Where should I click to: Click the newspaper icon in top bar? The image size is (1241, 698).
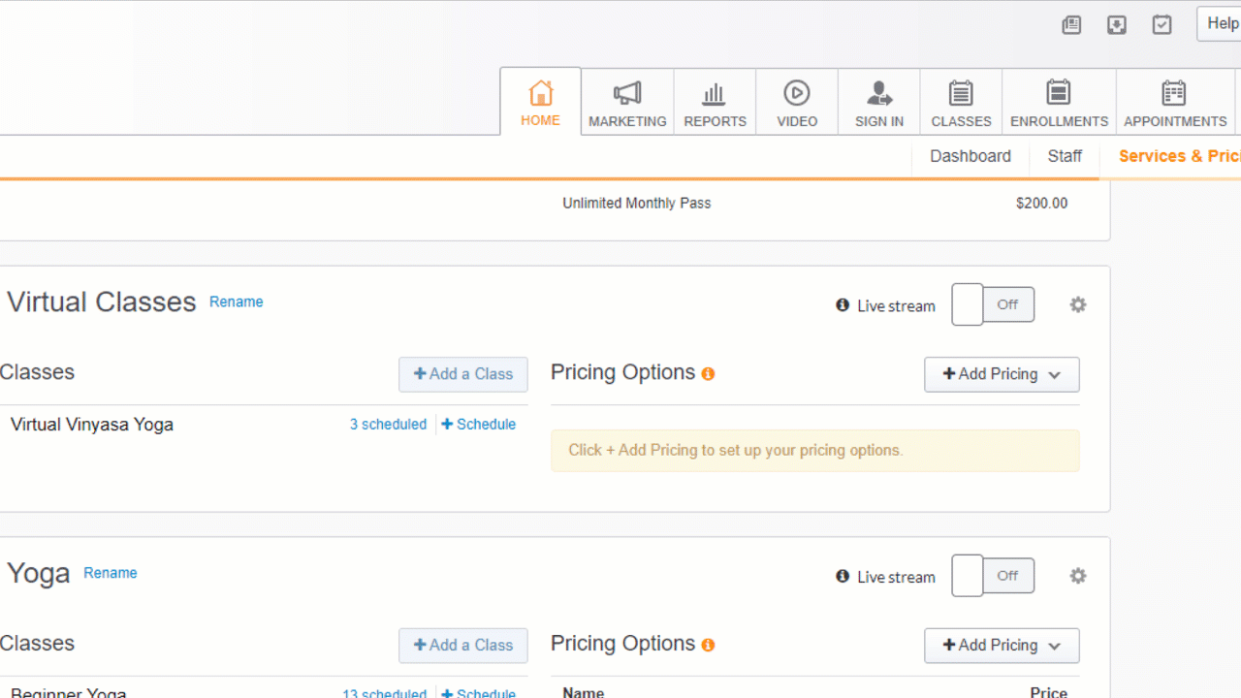[1071, 25]
